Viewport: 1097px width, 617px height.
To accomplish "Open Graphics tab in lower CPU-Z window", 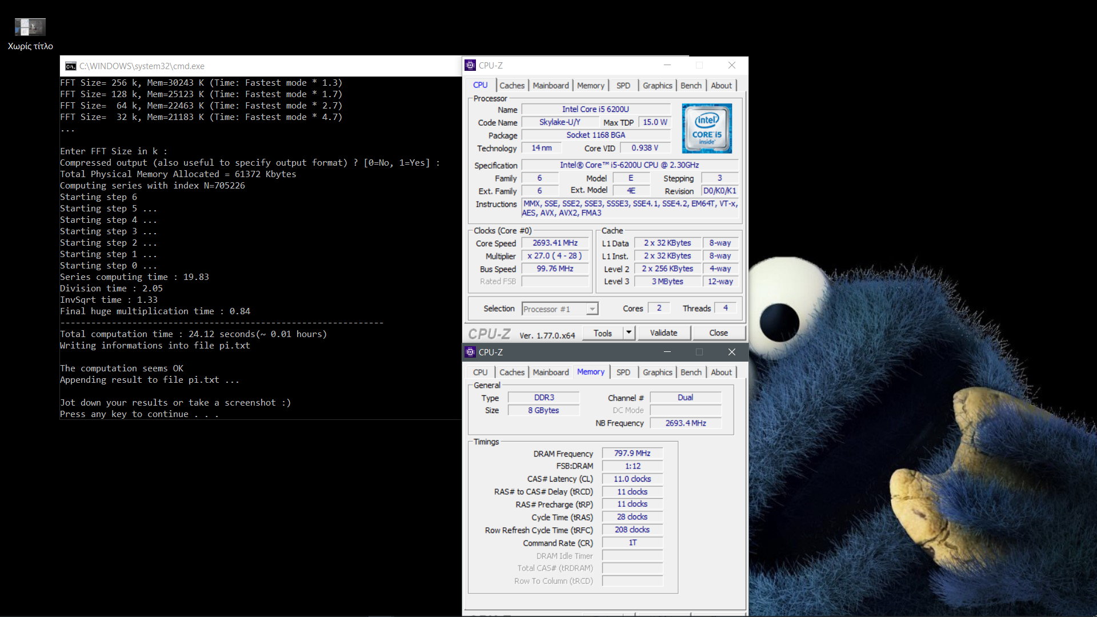I will click(657, 372).
